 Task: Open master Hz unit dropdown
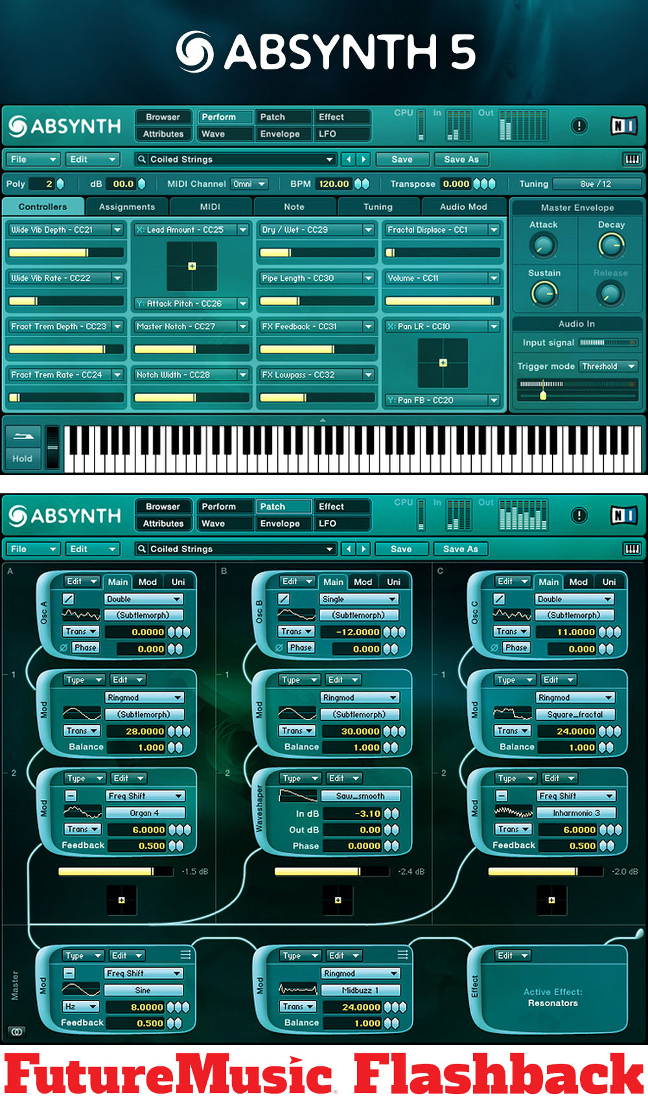point(80,1007)
